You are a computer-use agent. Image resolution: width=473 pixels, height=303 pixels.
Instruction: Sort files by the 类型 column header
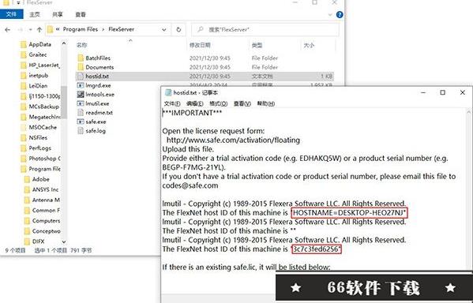tap(257, 45)
